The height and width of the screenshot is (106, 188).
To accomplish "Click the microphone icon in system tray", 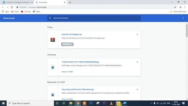I will coord(155,103).
